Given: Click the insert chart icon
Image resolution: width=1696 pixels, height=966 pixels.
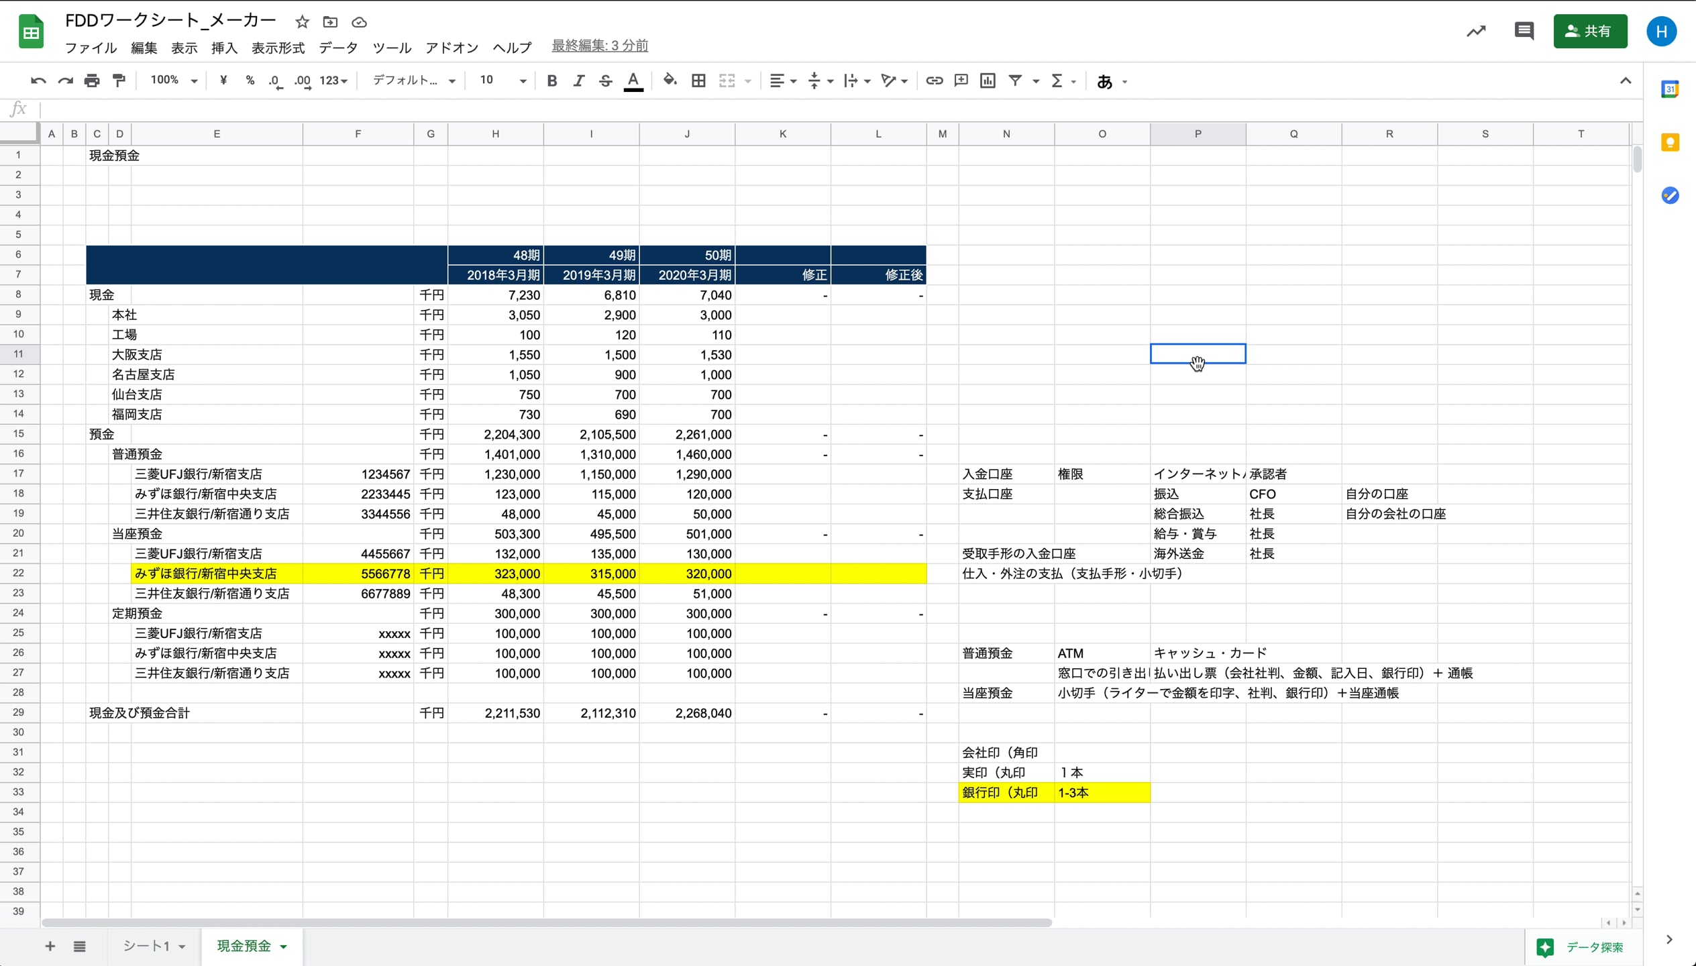Looking at the screenshot, I should pos(988,81).
